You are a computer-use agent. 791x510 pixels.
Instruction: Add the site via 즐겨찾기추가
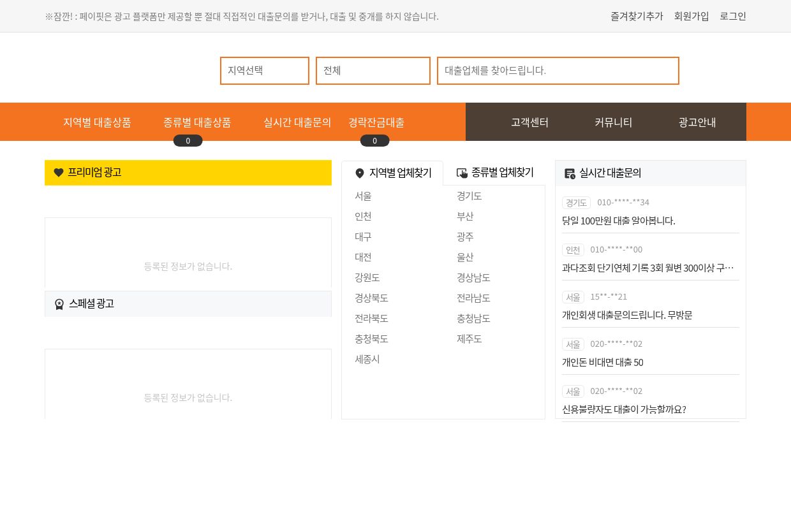coord(637,17)
